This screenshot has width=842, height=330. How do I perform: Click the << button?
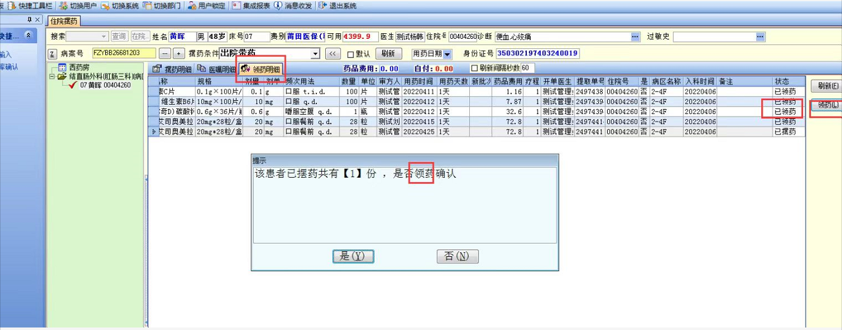click(332, 54)
